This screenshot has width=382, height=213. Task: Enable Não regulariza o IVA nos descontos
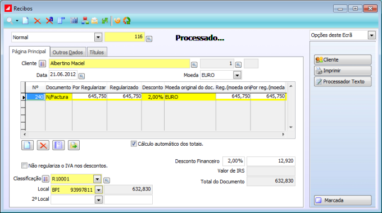(24, 165)
